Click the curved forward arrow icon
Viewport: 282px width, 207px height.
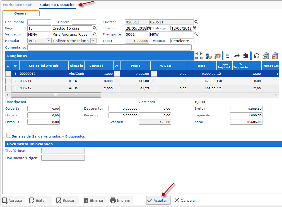point(237,56)
